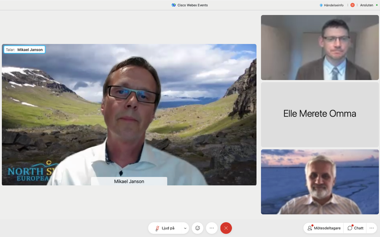The height and width of the screenshot is (237, 380).
Task: Toggle the Chatt panel
Action: 355,228
